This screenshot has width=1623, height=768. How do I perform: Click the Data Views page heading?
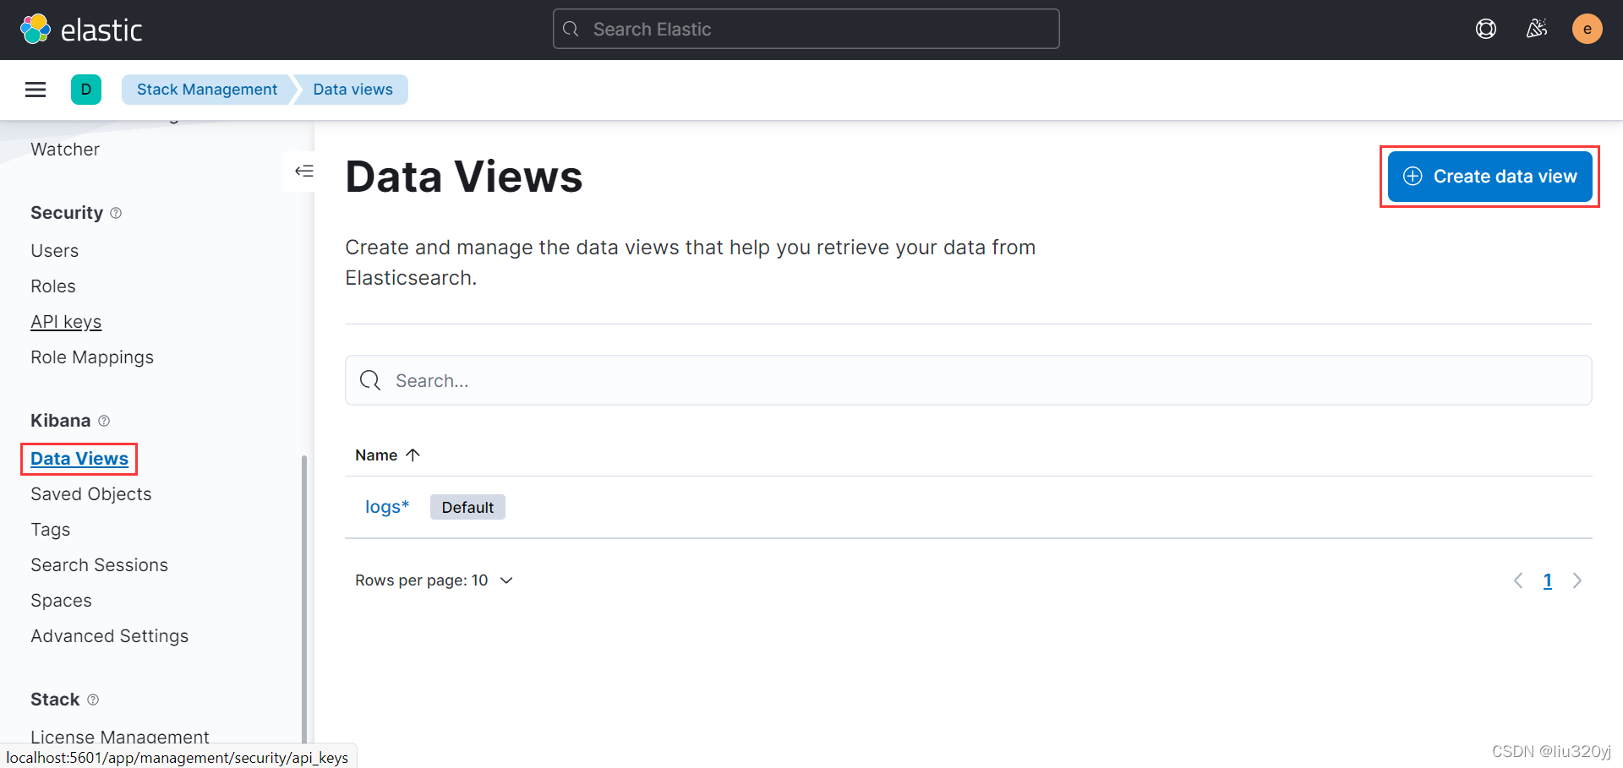(464, 177)
